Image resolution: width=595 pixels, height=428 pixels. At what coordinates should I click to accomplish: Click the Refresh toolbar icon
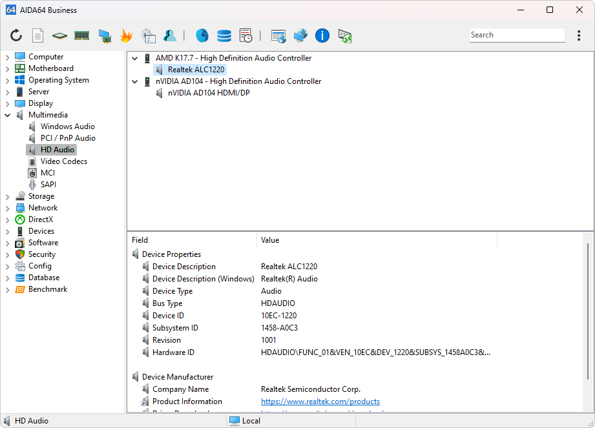coord(16,36)
